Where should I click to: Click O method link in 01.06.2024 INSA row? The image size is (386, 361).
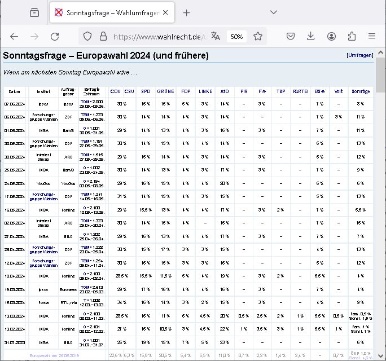pyautogui.click(x=85, y=128)
